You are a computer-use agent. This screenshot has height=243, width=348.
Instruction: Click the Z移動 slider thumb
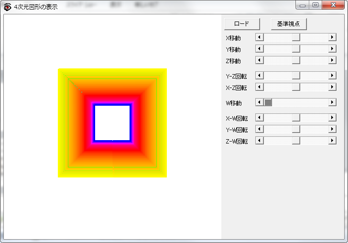tap(296, 60)
